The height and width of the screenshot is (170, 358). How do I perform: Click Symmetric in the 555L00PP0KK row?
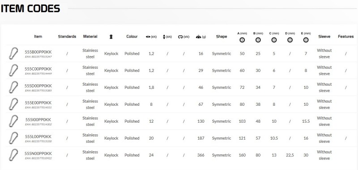(222, 138)
